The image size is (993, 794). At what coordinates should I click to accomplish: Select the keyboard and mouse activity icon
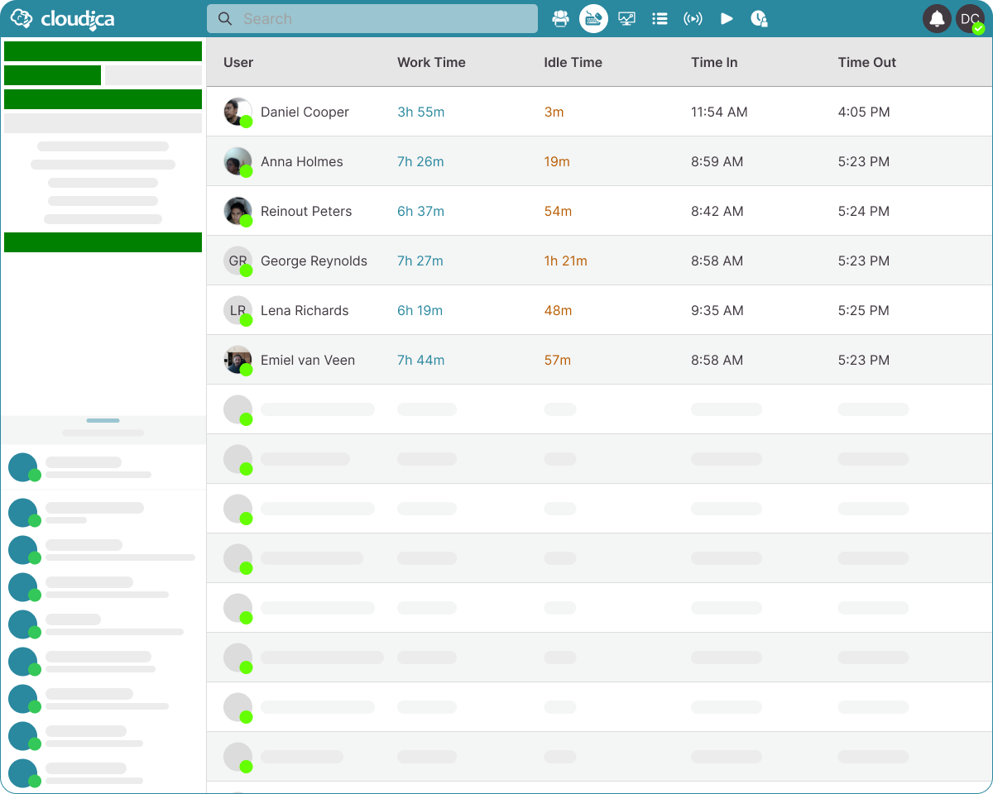(x=593, y=18)
